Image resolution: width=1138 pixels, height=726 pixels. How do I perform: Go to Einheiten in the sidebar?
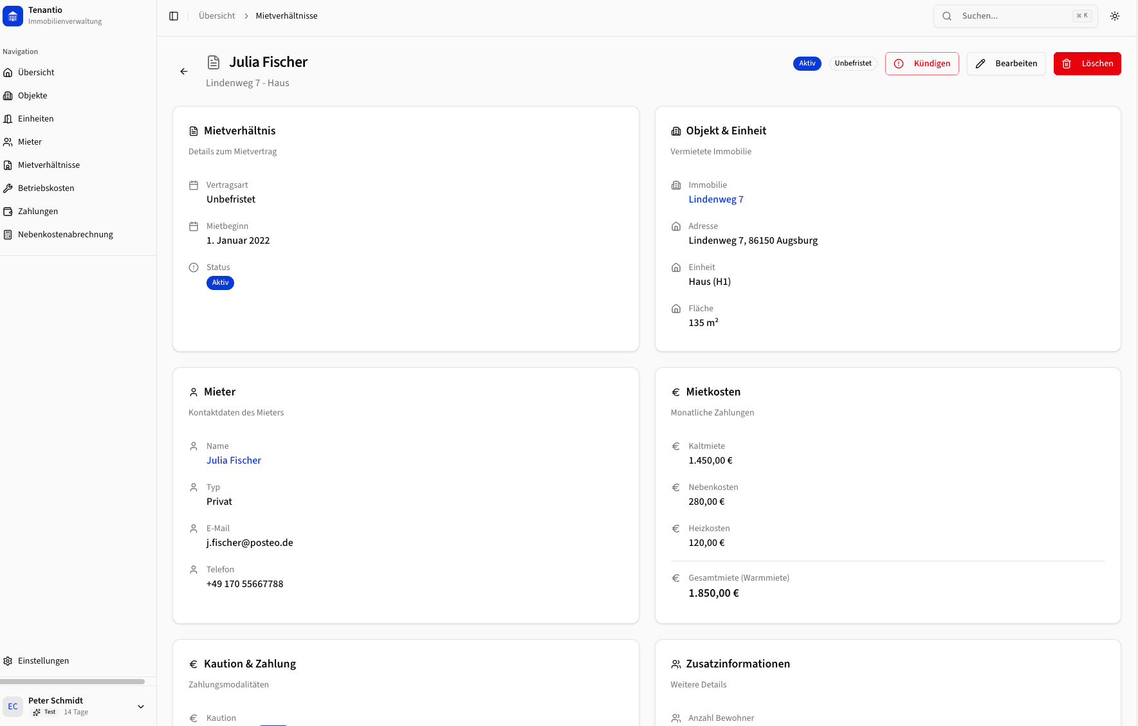click(x=36, y=119)
